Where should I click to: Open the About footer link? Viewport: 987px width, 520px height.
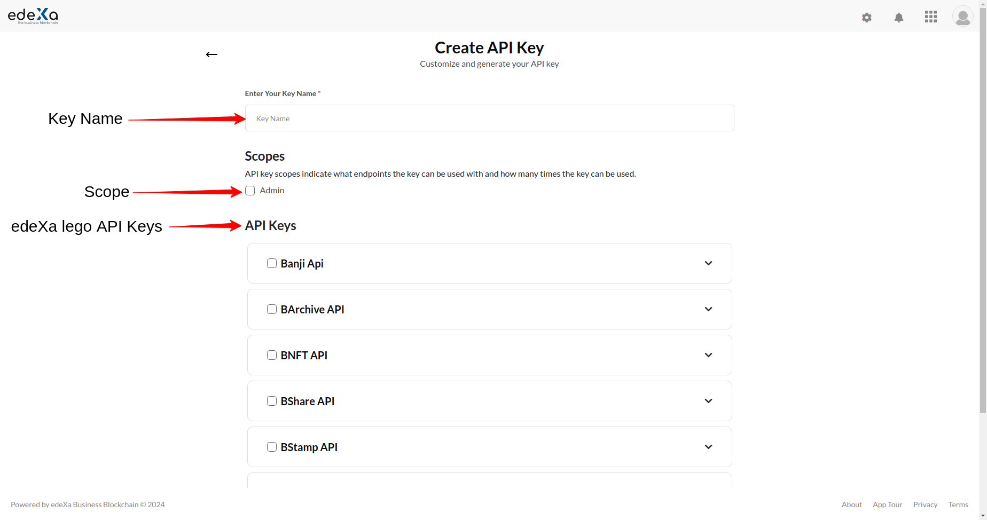[851, 505]
